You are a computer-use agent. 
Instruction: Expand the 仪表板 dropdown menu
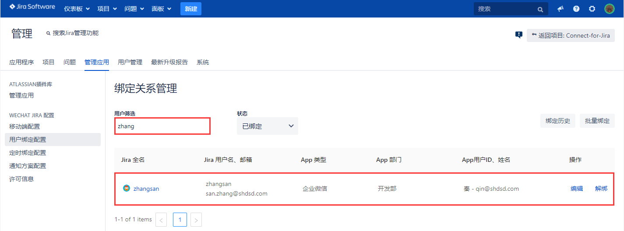(x=77, y=9)
